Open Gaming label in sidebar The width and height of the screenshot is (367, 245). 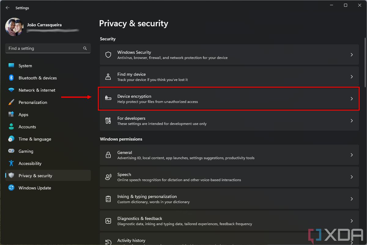pyautogui.click(x=26, y=151)
